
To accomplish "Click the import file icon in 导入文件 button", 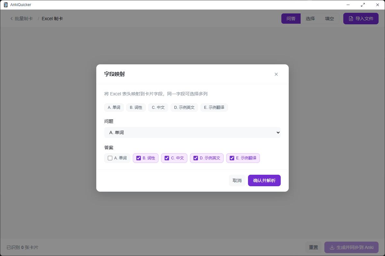I will tap(351, 19).
